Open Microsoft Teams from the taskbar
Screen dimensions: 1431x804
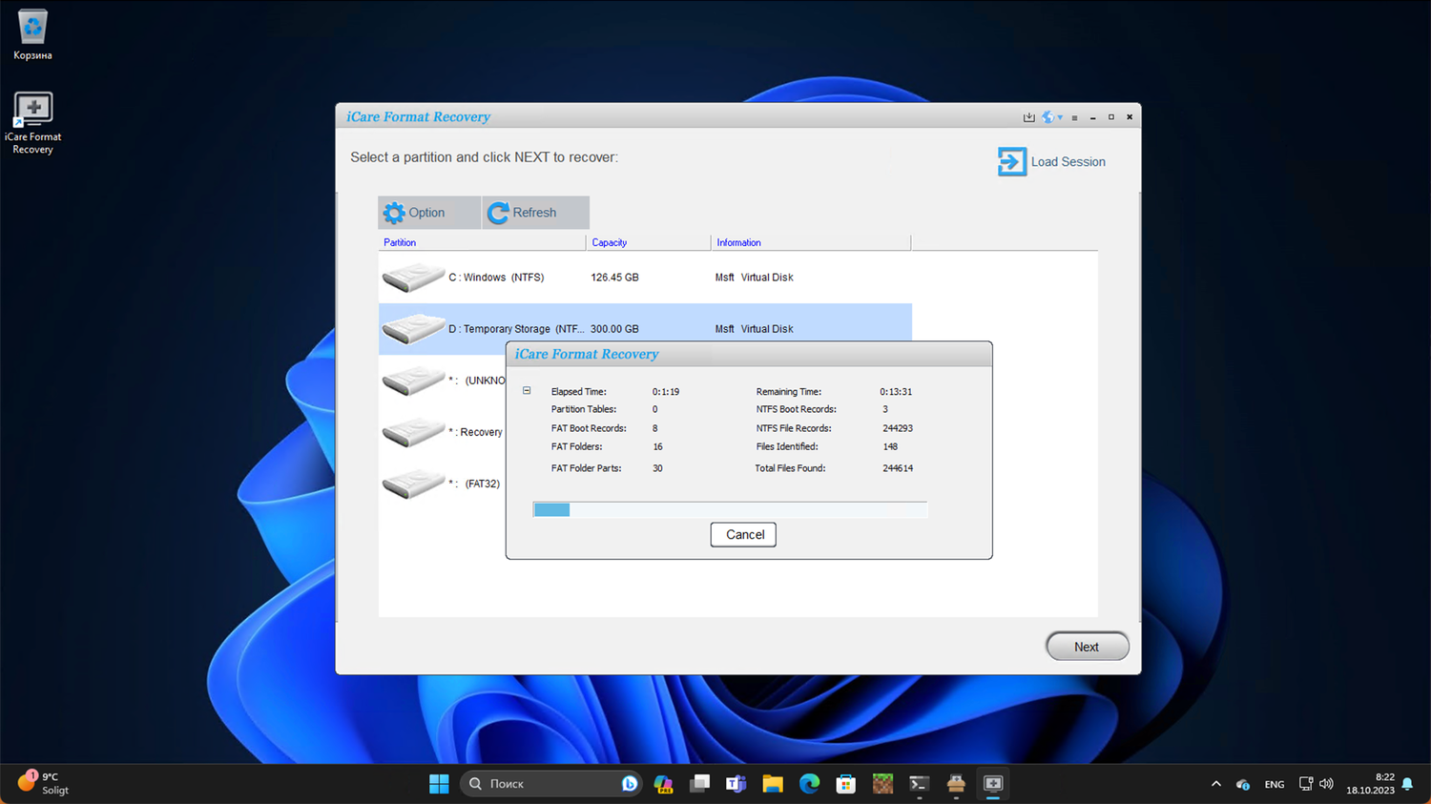point(736,784)
